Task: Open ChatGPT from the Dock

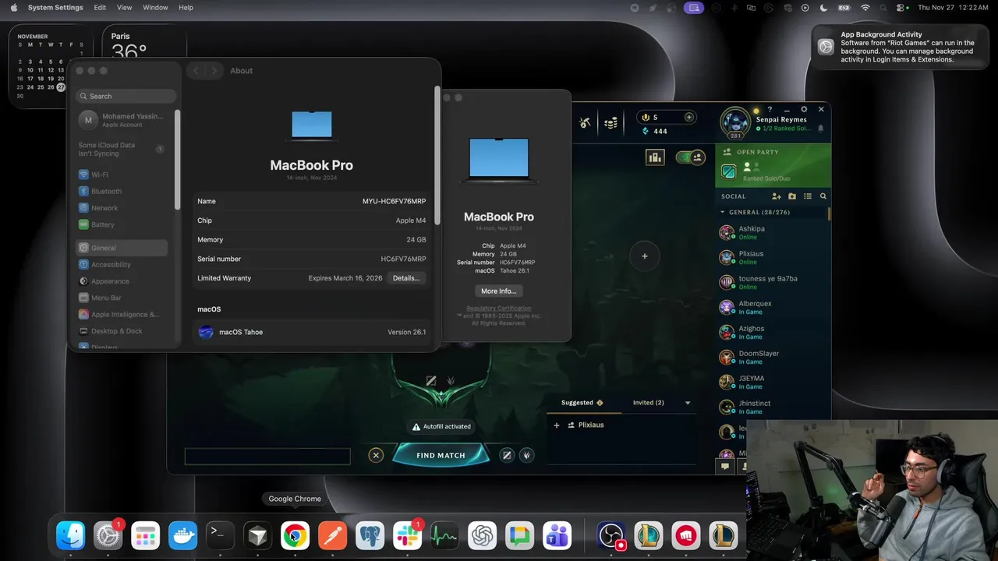Action: (x=483, y=535)
